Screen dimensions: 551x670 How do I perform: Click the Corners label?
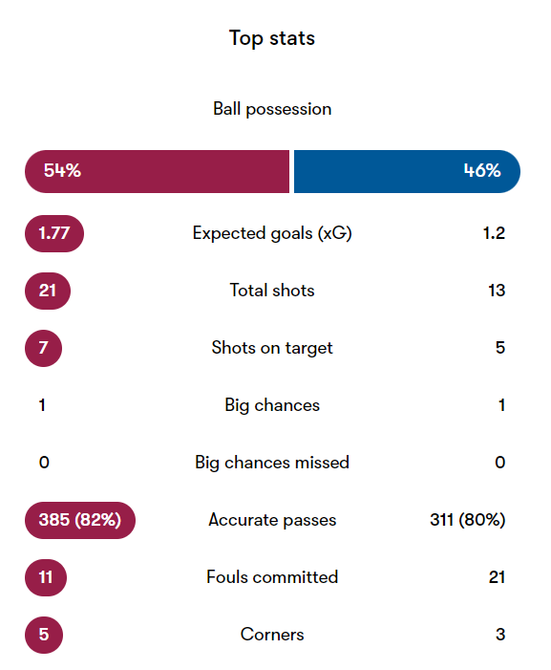coord(272,635)
